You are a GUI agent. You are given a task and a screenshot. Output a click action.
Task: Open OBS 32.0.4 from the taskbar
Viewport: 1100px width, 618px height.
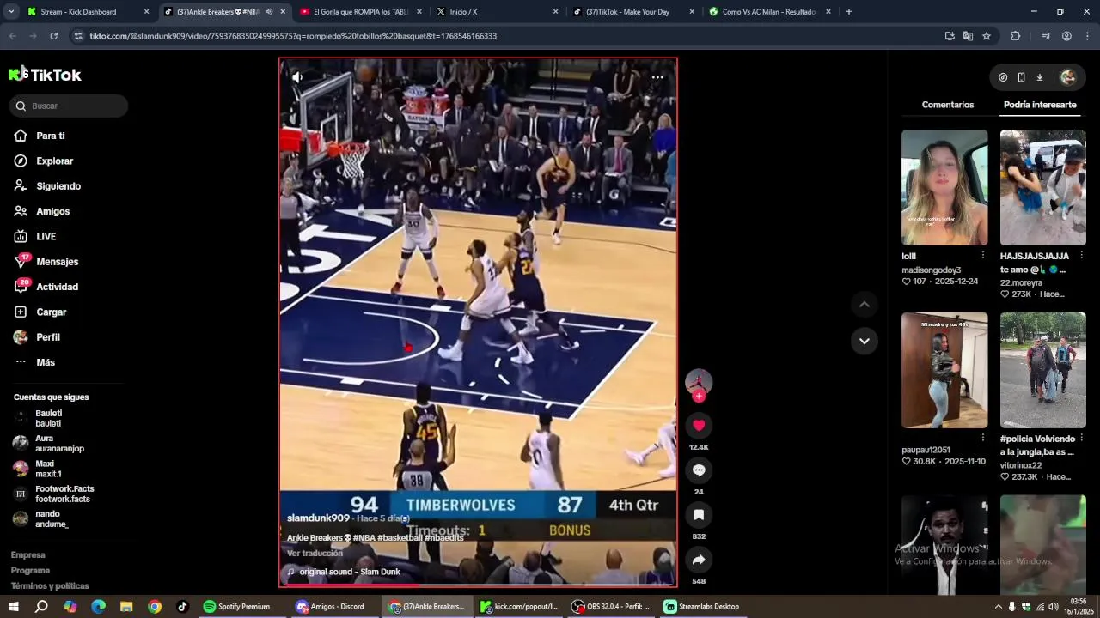click(x=611, y=606)
